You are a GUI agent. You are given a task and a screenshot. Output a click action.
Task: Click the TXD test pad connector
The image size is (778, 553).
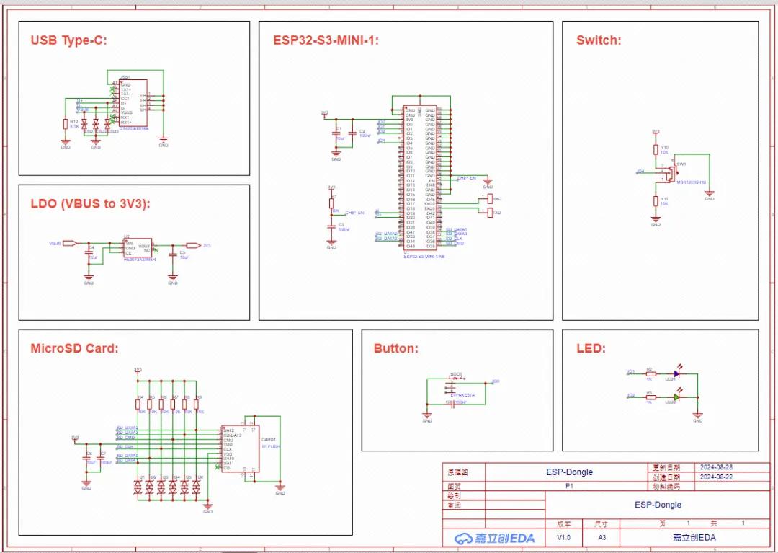(489, 213)
